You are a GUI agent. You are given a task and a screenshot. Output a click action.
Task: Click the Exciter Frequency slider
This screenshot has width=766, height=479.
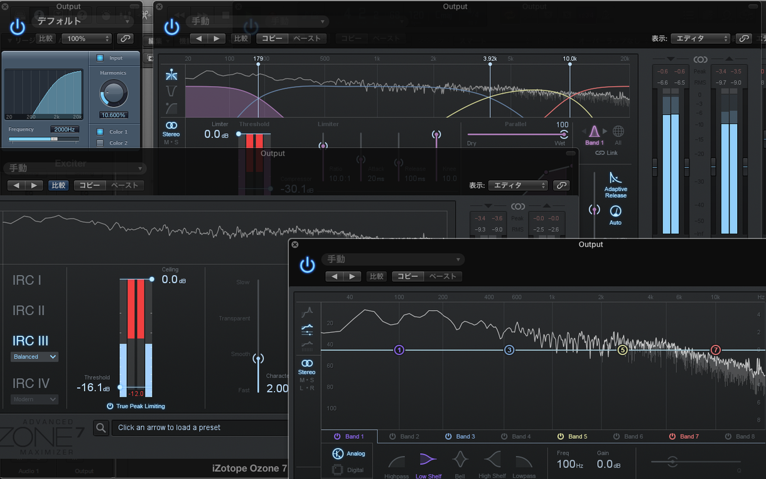[43, 139]
